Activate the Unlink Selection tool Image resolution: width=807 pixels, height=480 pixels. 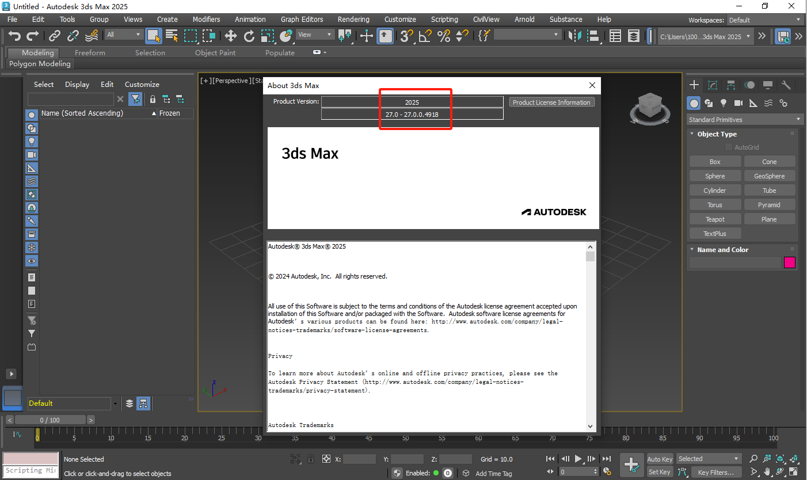point(73,36)
